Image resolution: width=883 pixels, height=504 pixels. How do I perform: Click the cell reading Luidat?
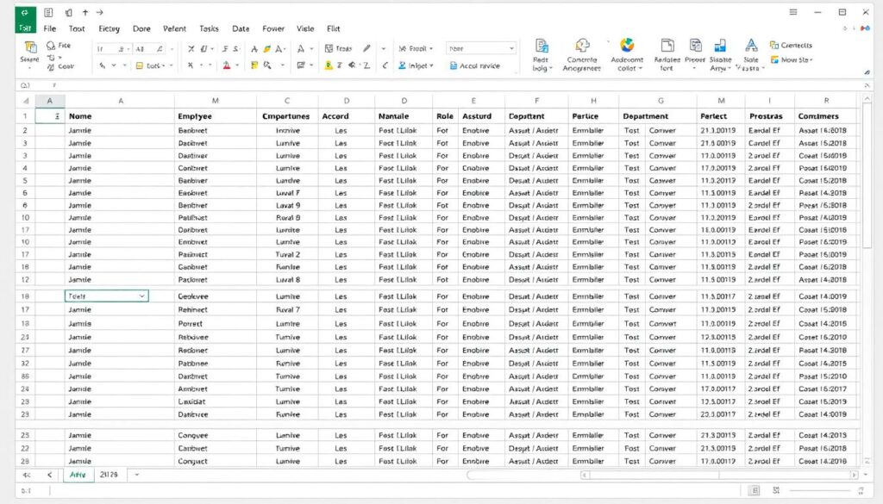tap(215, 401)
